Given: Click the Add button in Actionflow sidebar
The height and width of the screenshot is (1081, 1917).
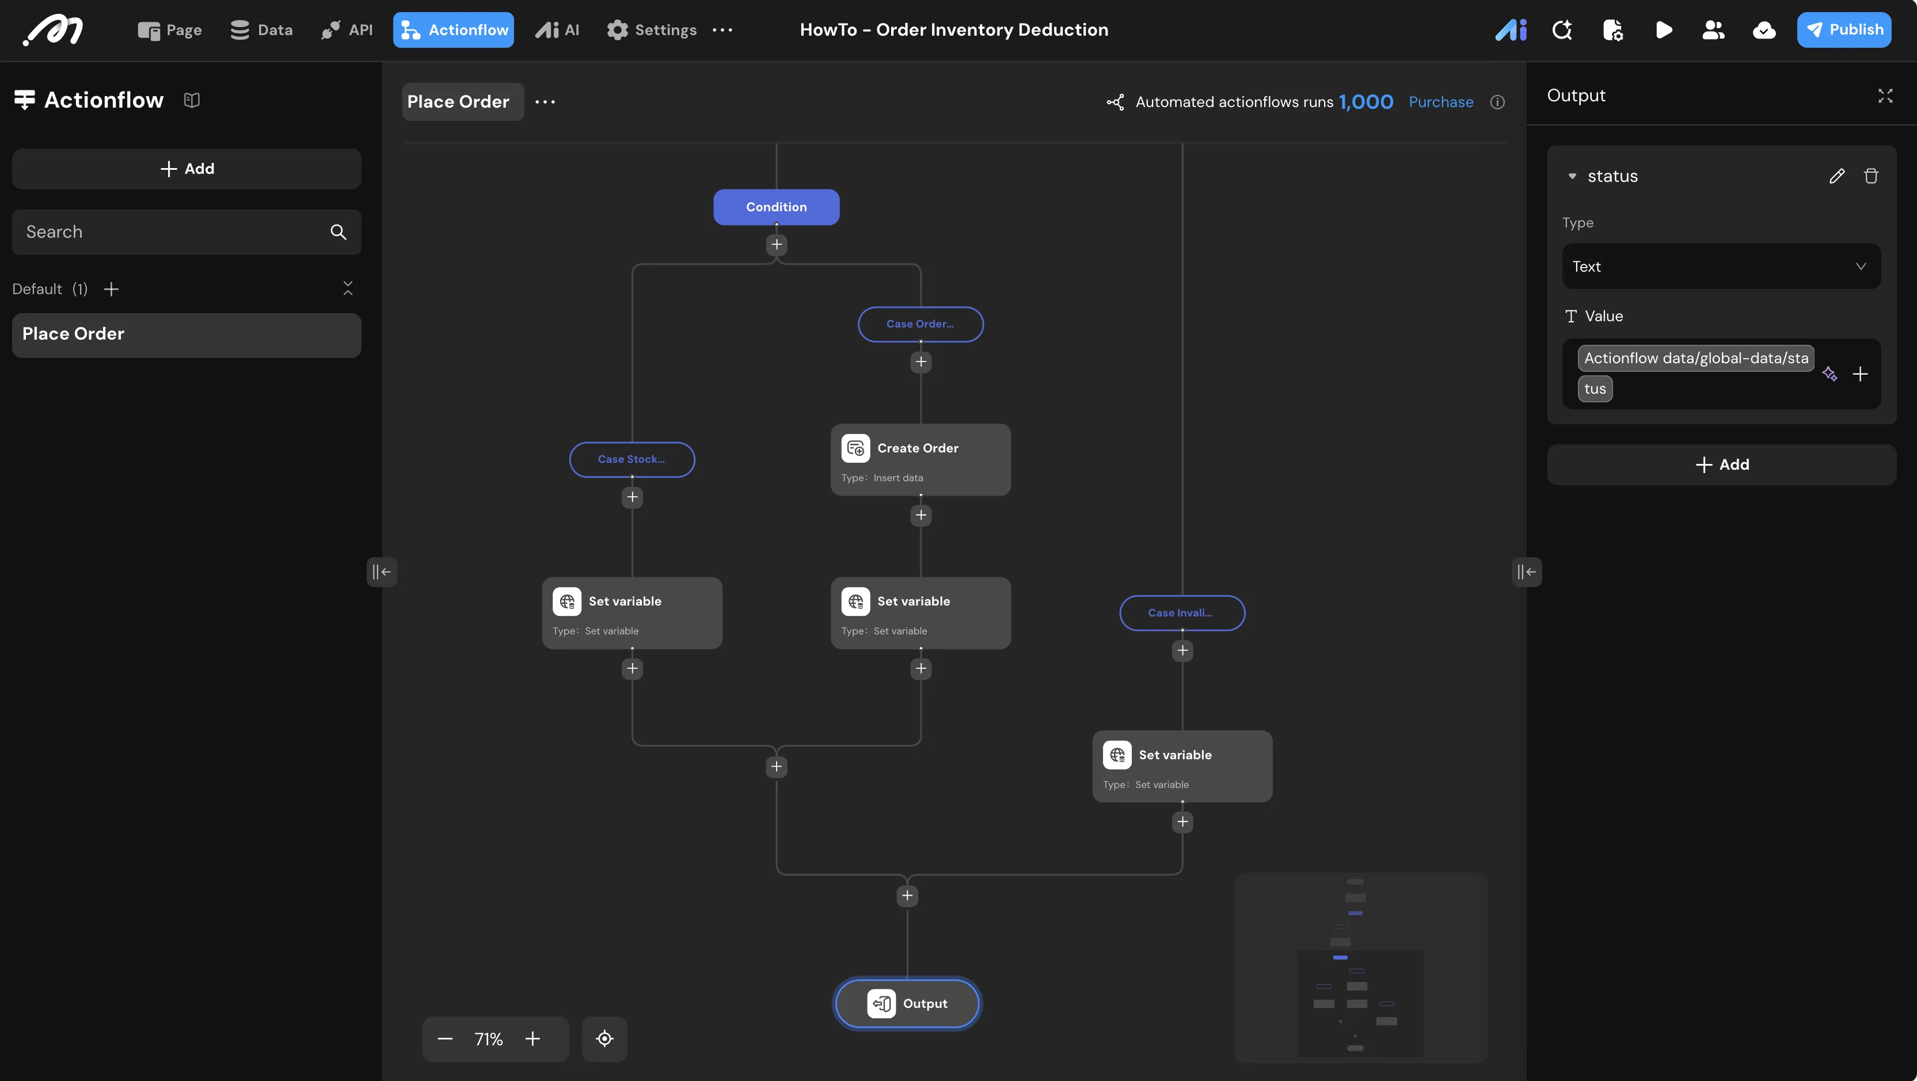Looking at the screenshot, I should 187,169.
